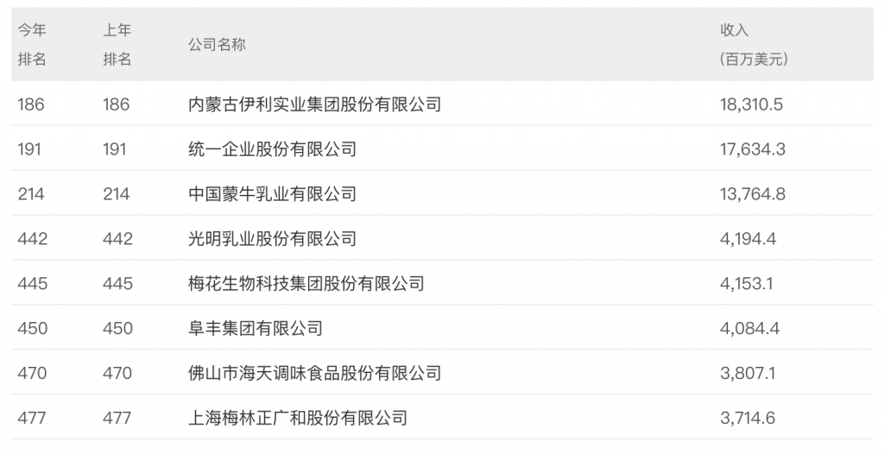Click the 上年排名 column header
884x454 pixels.
pyautogui.click(x=117, y=45)
